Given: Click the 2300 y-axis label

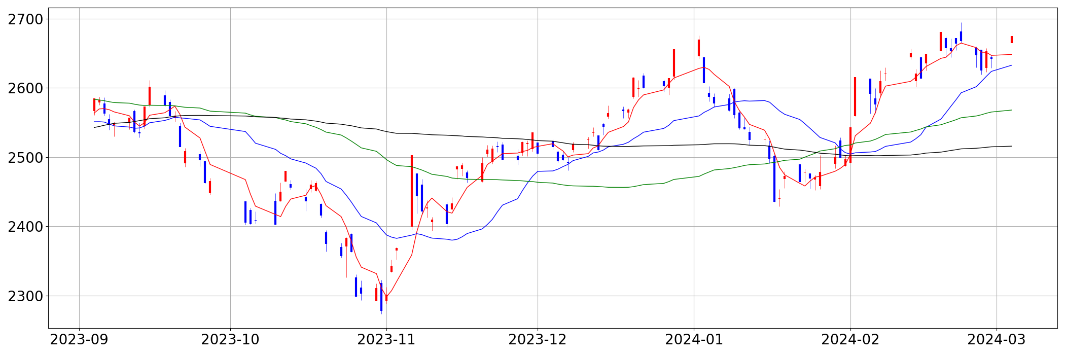Looking at the screenshot, I should tap(25, 296).
